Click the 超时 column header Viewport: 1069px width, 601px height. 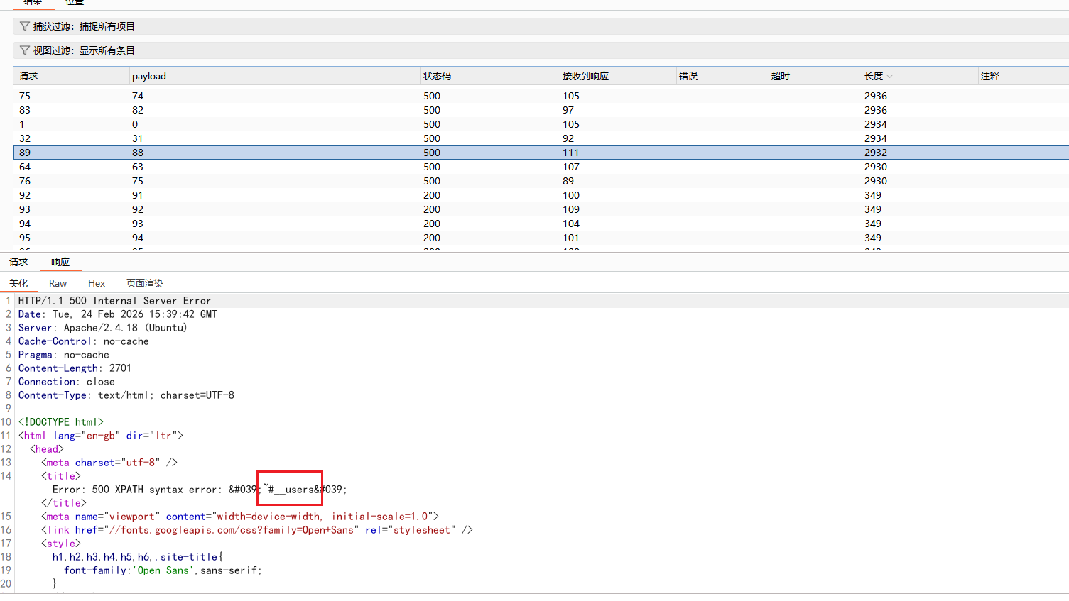[x=781, y=76]
